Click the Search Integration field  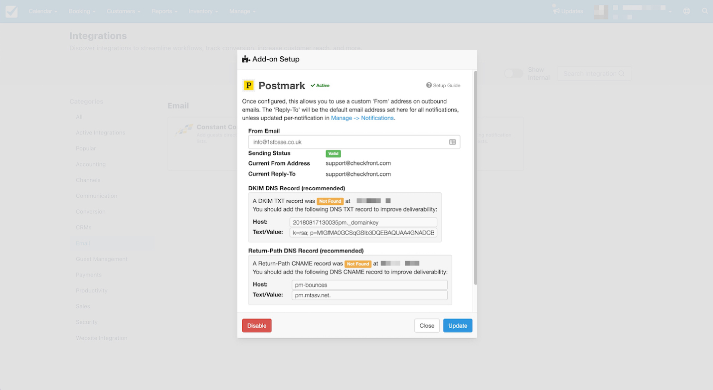(x=594, y=74)
